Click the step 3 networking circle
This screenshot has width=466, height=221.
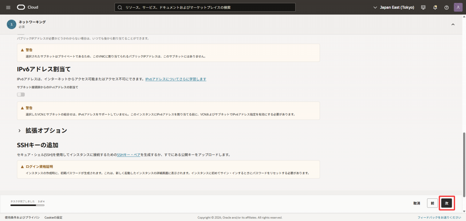(x=11, y=24)
